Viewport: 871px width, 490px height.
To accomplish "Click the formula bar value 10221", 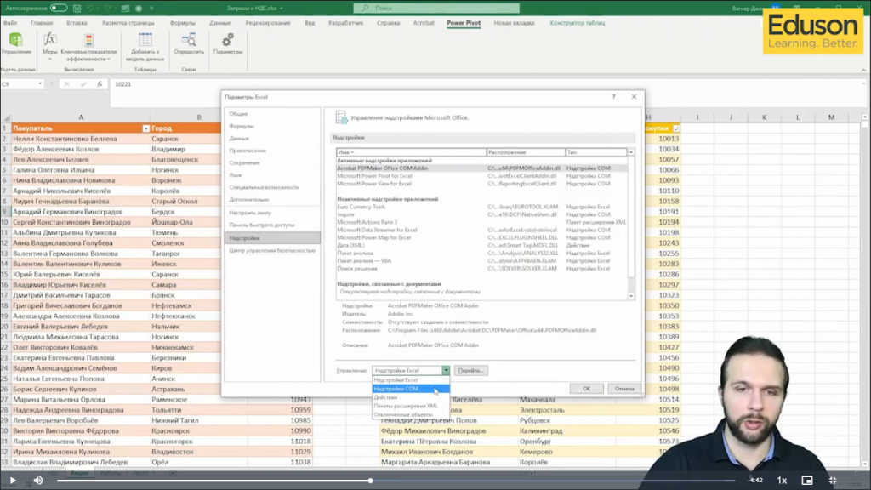I will (x=122, y=84).
